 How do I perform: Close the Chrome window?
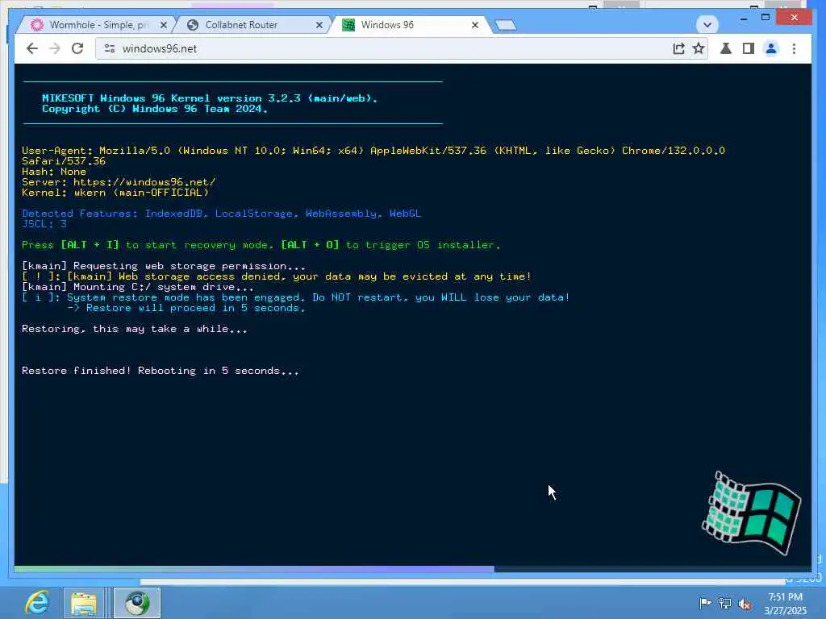(x=794, y=18)
